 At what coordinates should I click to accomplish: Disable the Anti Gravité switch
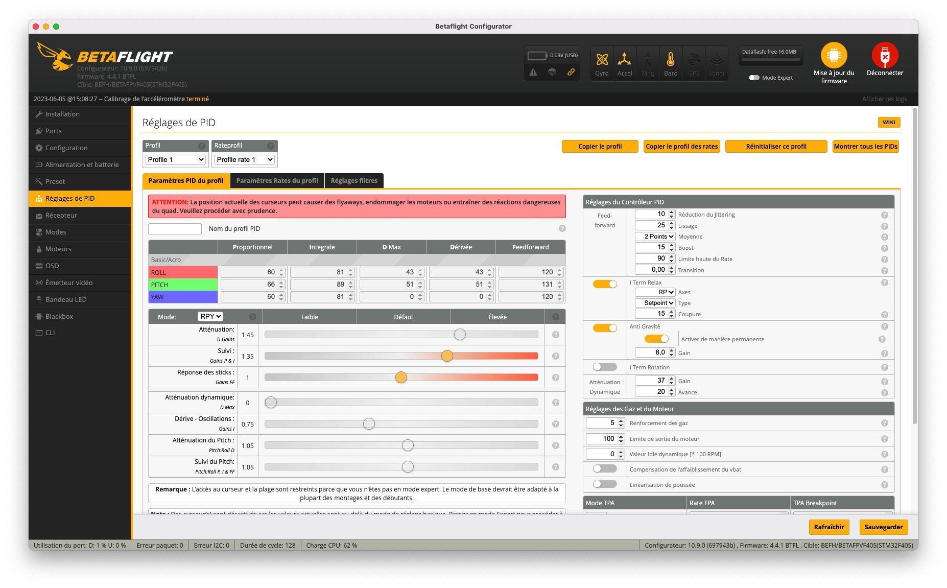[605, 327]
